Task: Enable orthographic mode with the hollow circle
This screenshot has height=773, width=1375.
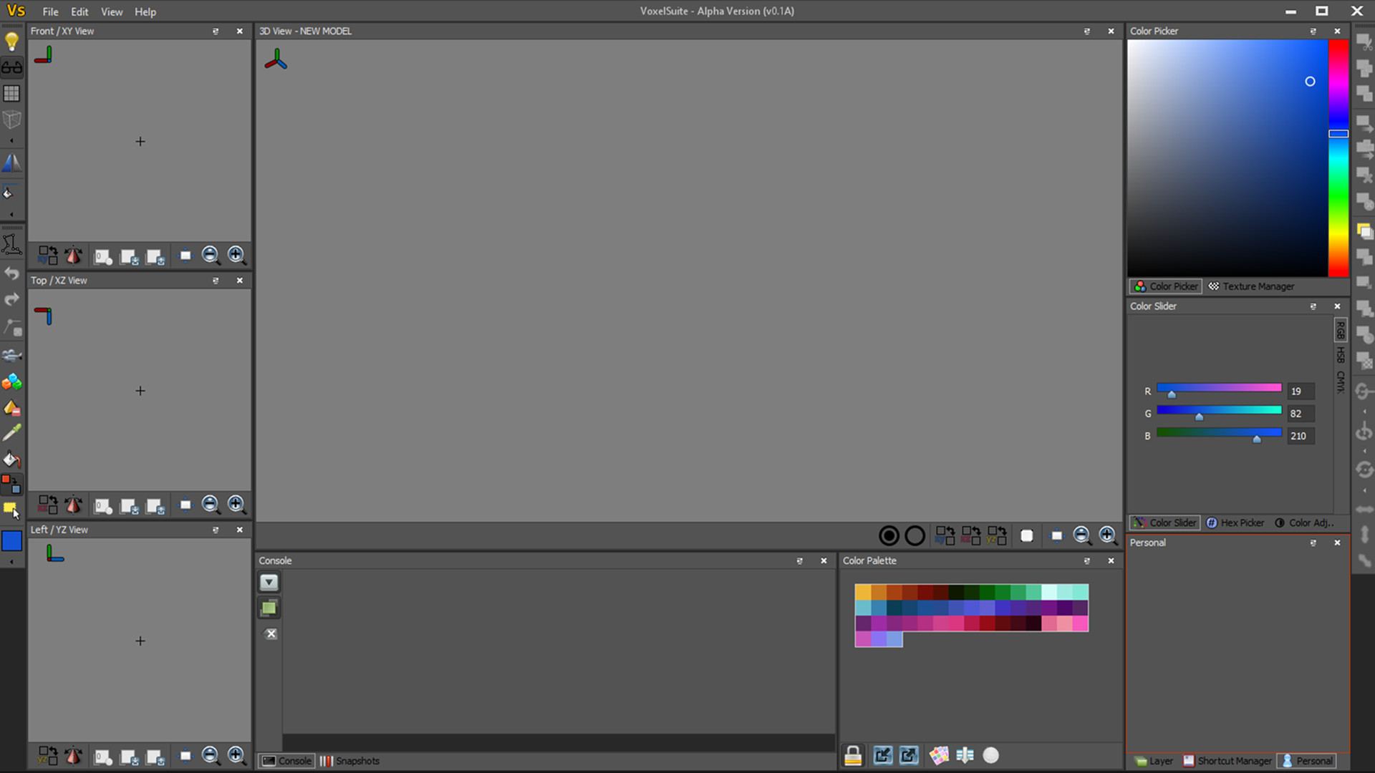Action: click(915, 535)
